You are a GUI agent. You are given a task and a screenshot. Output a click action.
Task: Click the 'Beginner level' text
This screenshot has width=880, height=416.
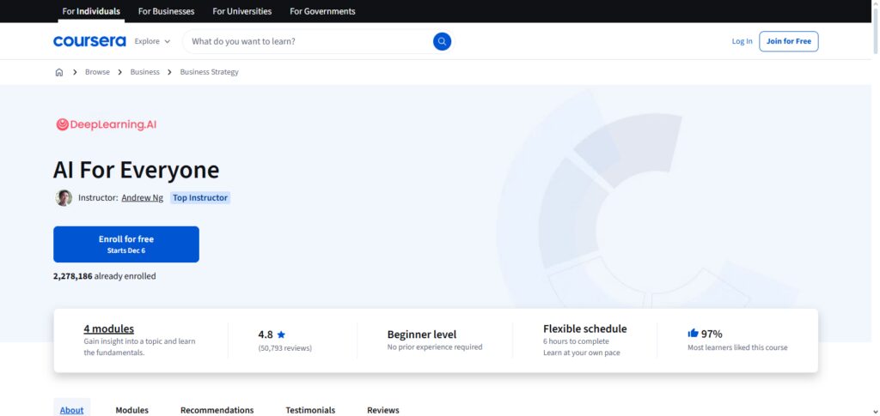point(422,335)
